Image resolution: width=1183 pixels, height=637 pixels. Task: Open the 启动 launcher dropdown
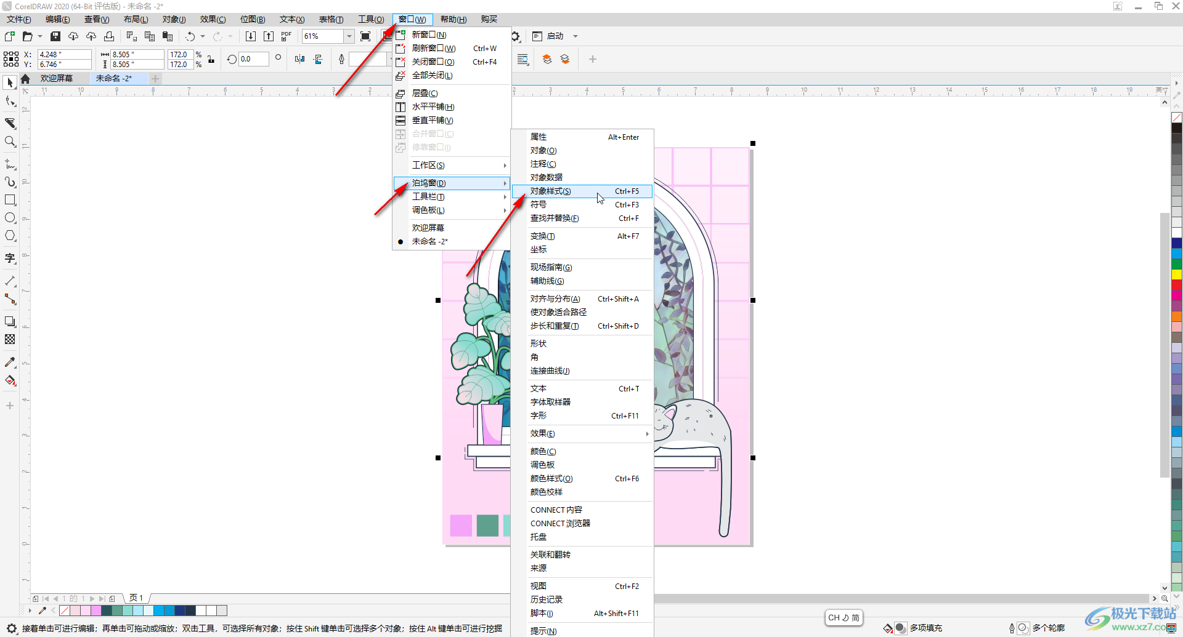click(x=575, y=36)
